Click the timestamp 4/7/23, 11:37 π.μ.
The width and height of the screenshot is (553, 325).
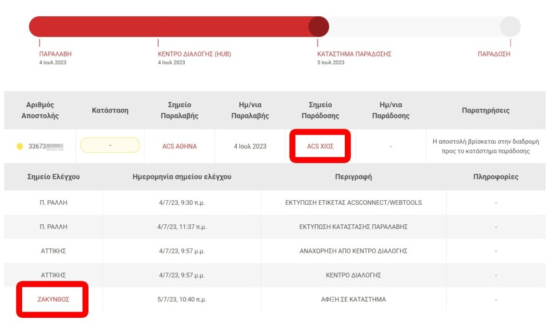(182, 227)
